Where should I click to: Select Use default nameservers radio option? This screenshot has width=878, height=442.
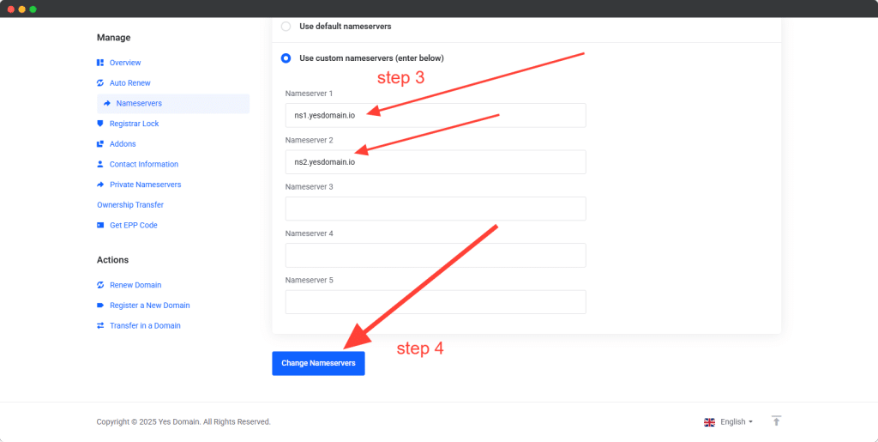pos(286,27)
